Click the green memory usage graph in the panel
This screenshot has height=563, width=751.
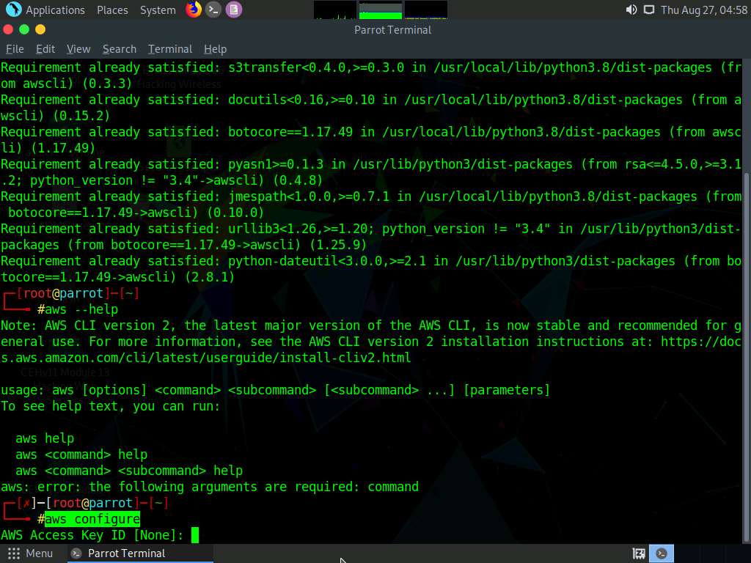(x=381, y=10)
